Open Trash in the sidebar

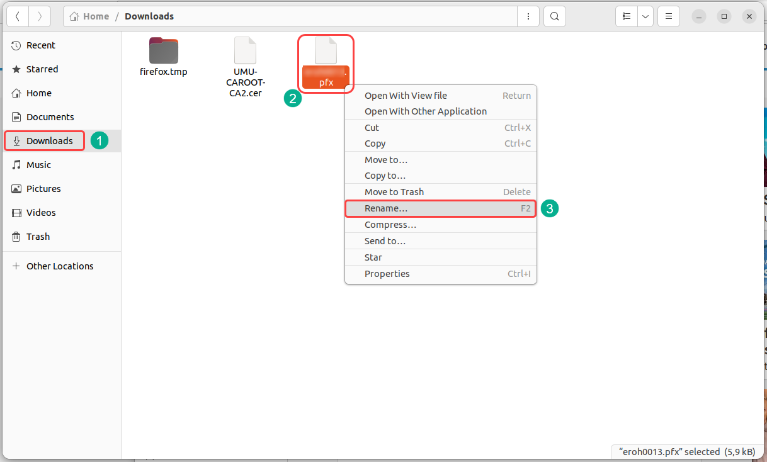click(x=38, y=237)
